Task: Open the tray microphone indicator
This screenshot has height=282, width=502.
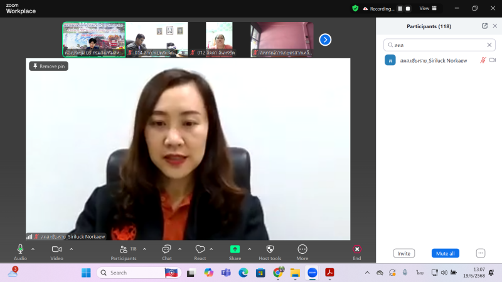Action: coord(405,273)
